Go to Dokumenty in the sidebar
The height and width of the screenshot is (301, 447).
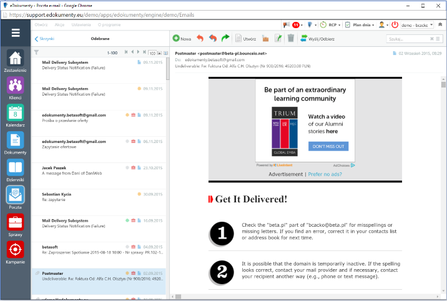[16, 141]
